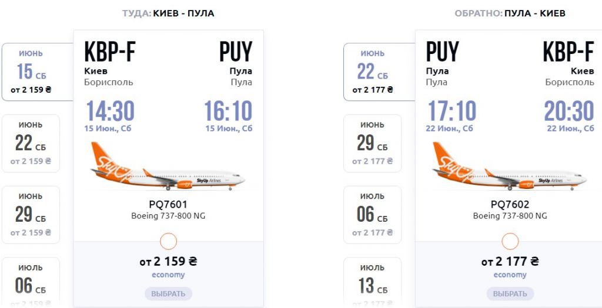Choose June 22 outbound date tab
The width and height of the screenshot is (602, 308).
(x=31, y=143)
